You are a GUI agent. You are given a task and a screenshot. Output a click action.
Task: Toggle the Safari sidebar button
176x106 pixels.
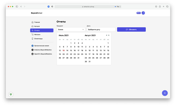(x=17, y=6)
